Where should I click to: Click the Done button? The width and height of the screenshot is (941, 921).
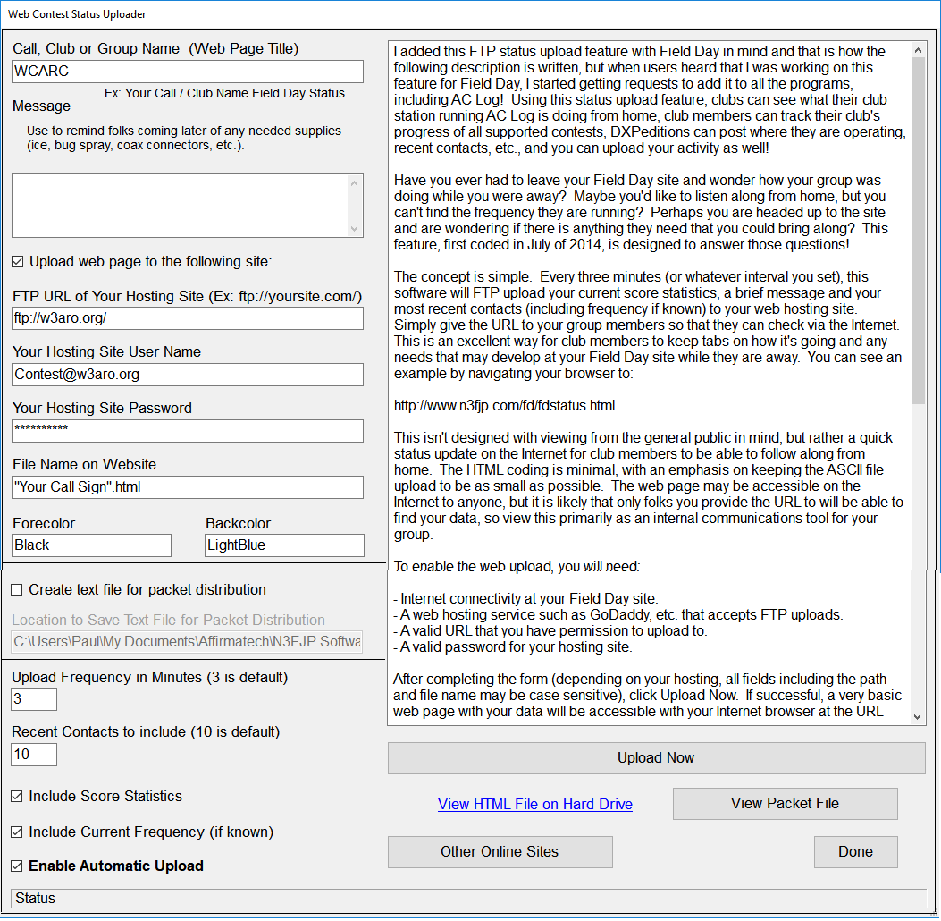(855, 852)
